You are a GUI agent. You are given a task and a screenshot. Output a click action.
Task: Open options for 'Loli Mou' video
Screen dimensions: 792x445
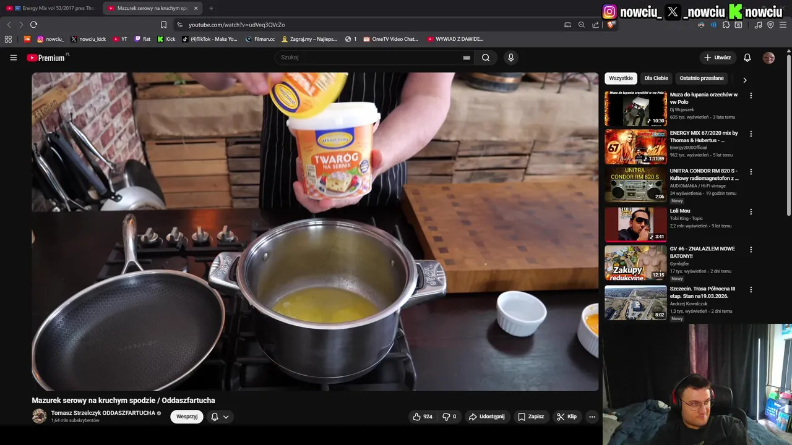pos(751,211)
